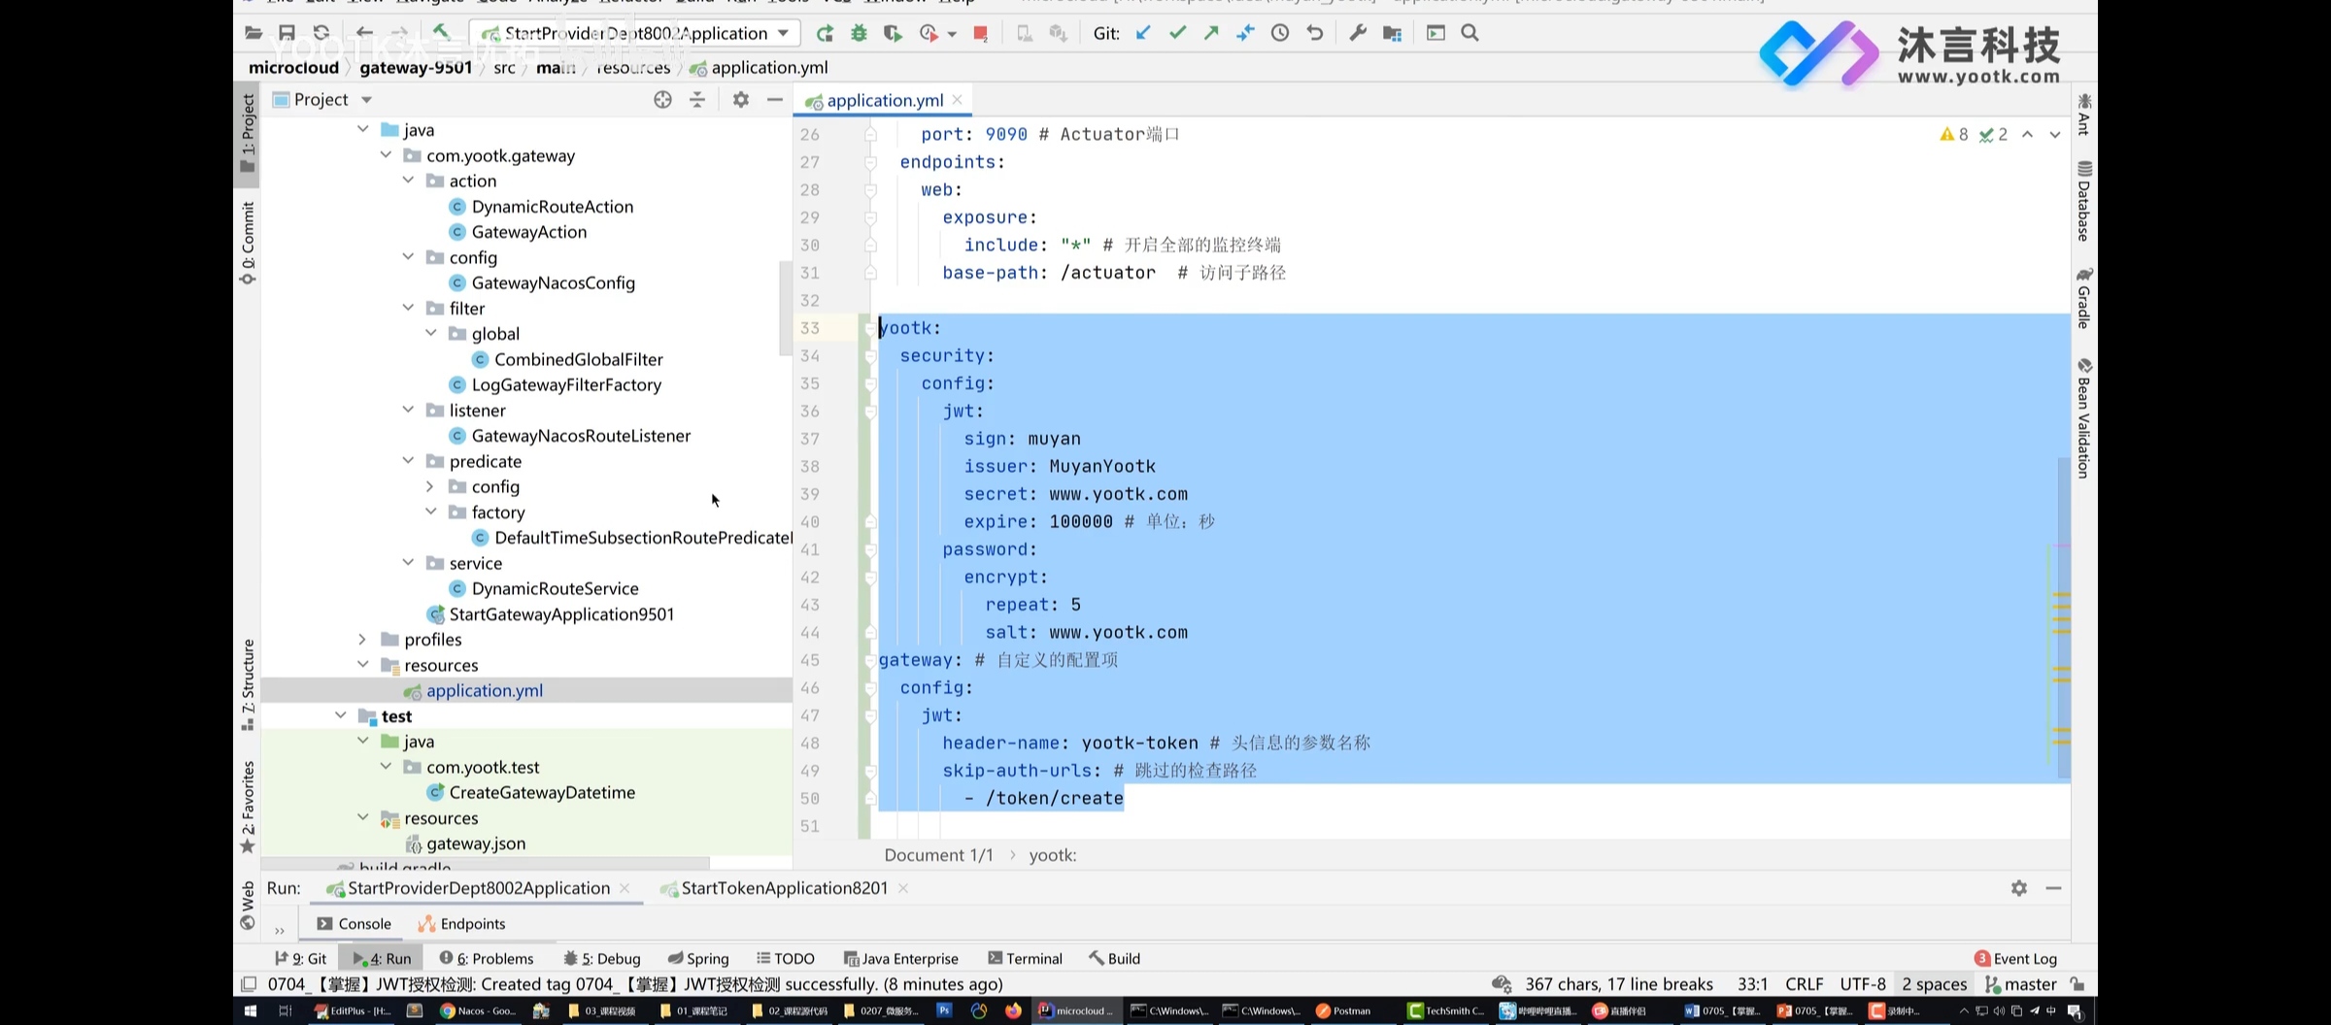This screenshot has height=1025, width=2331.
Task: Stop the running process red square
Action: tap(981, 34)
